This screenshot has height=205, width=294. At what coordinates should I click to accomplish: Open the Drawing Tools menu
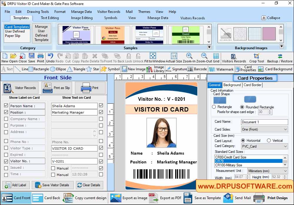(x=38, y=12)
